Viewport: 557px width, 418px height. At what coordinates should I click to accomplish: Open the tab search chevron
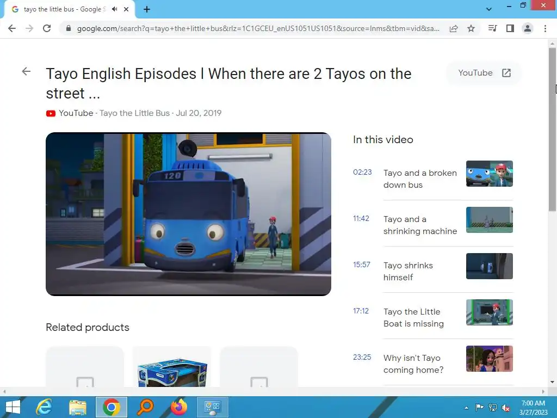pyautogui.click(x=489, y=9)
